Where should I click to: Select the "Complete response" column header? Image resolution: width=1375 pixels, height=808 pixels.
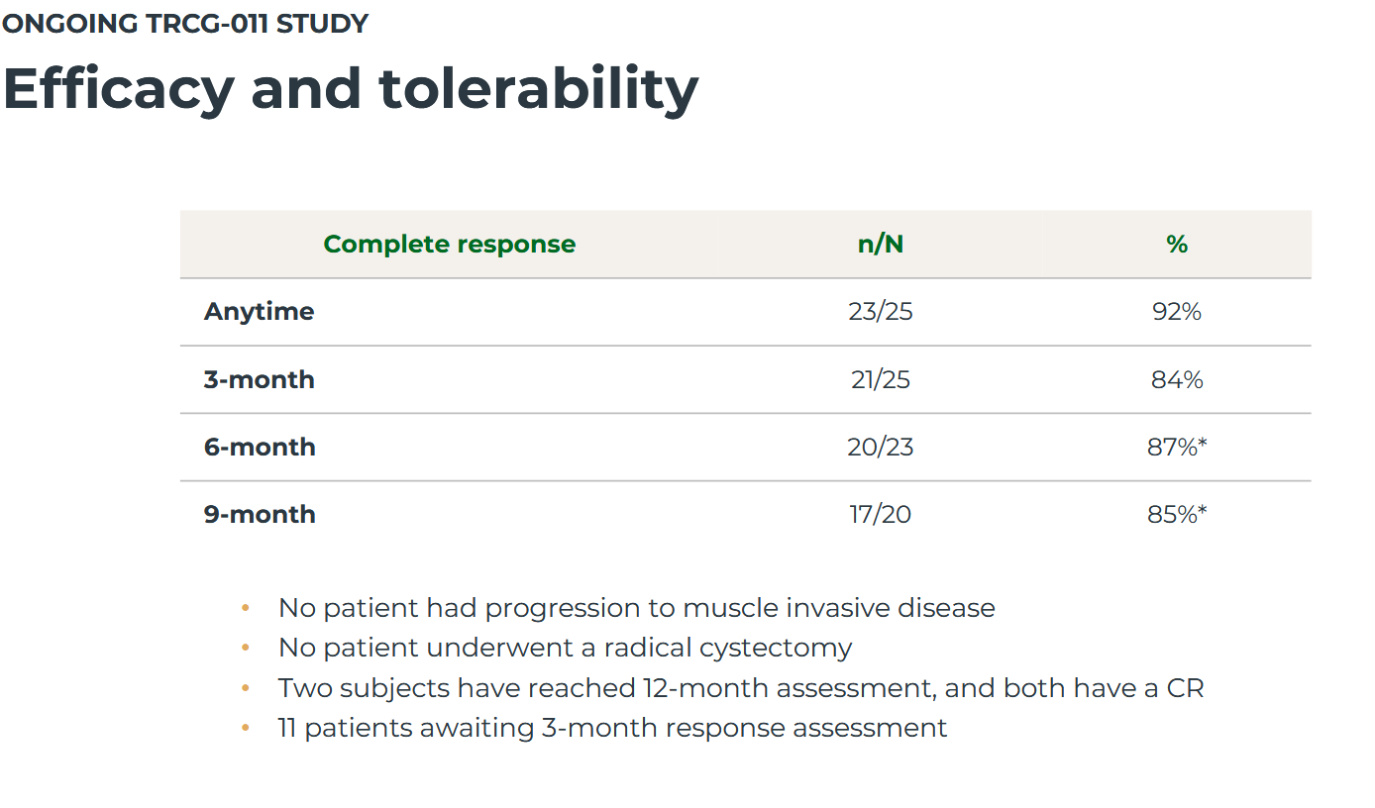(x=449, y=245)
